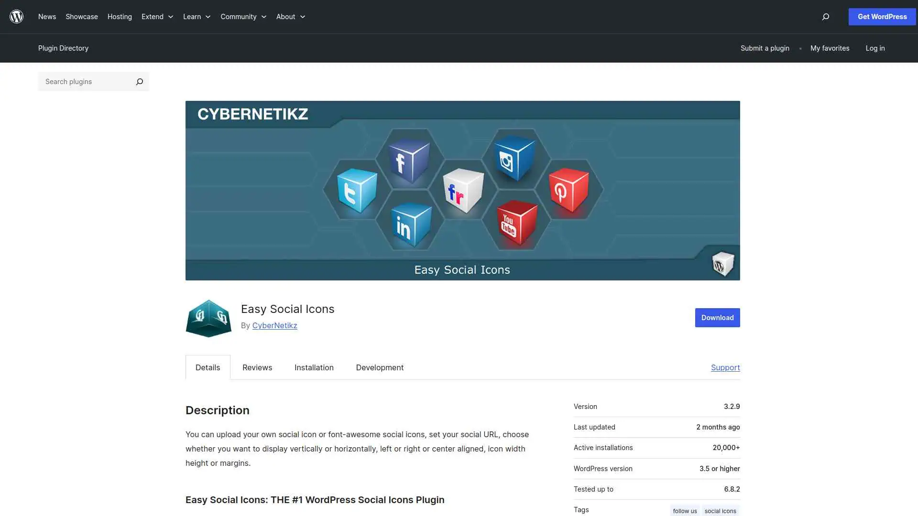Image resolution: width=918 pixels, height=516 pixels.
Task: Navigate to the Hosting menu item
Action: click(x=120, y=16)
